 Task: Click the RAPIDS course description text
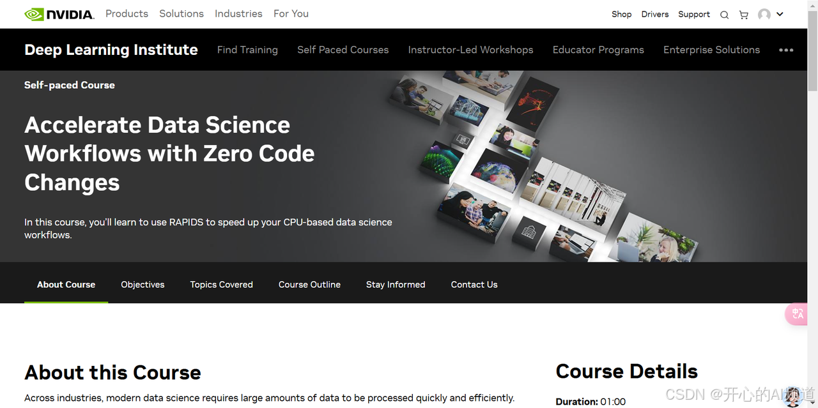coord(208,229)
